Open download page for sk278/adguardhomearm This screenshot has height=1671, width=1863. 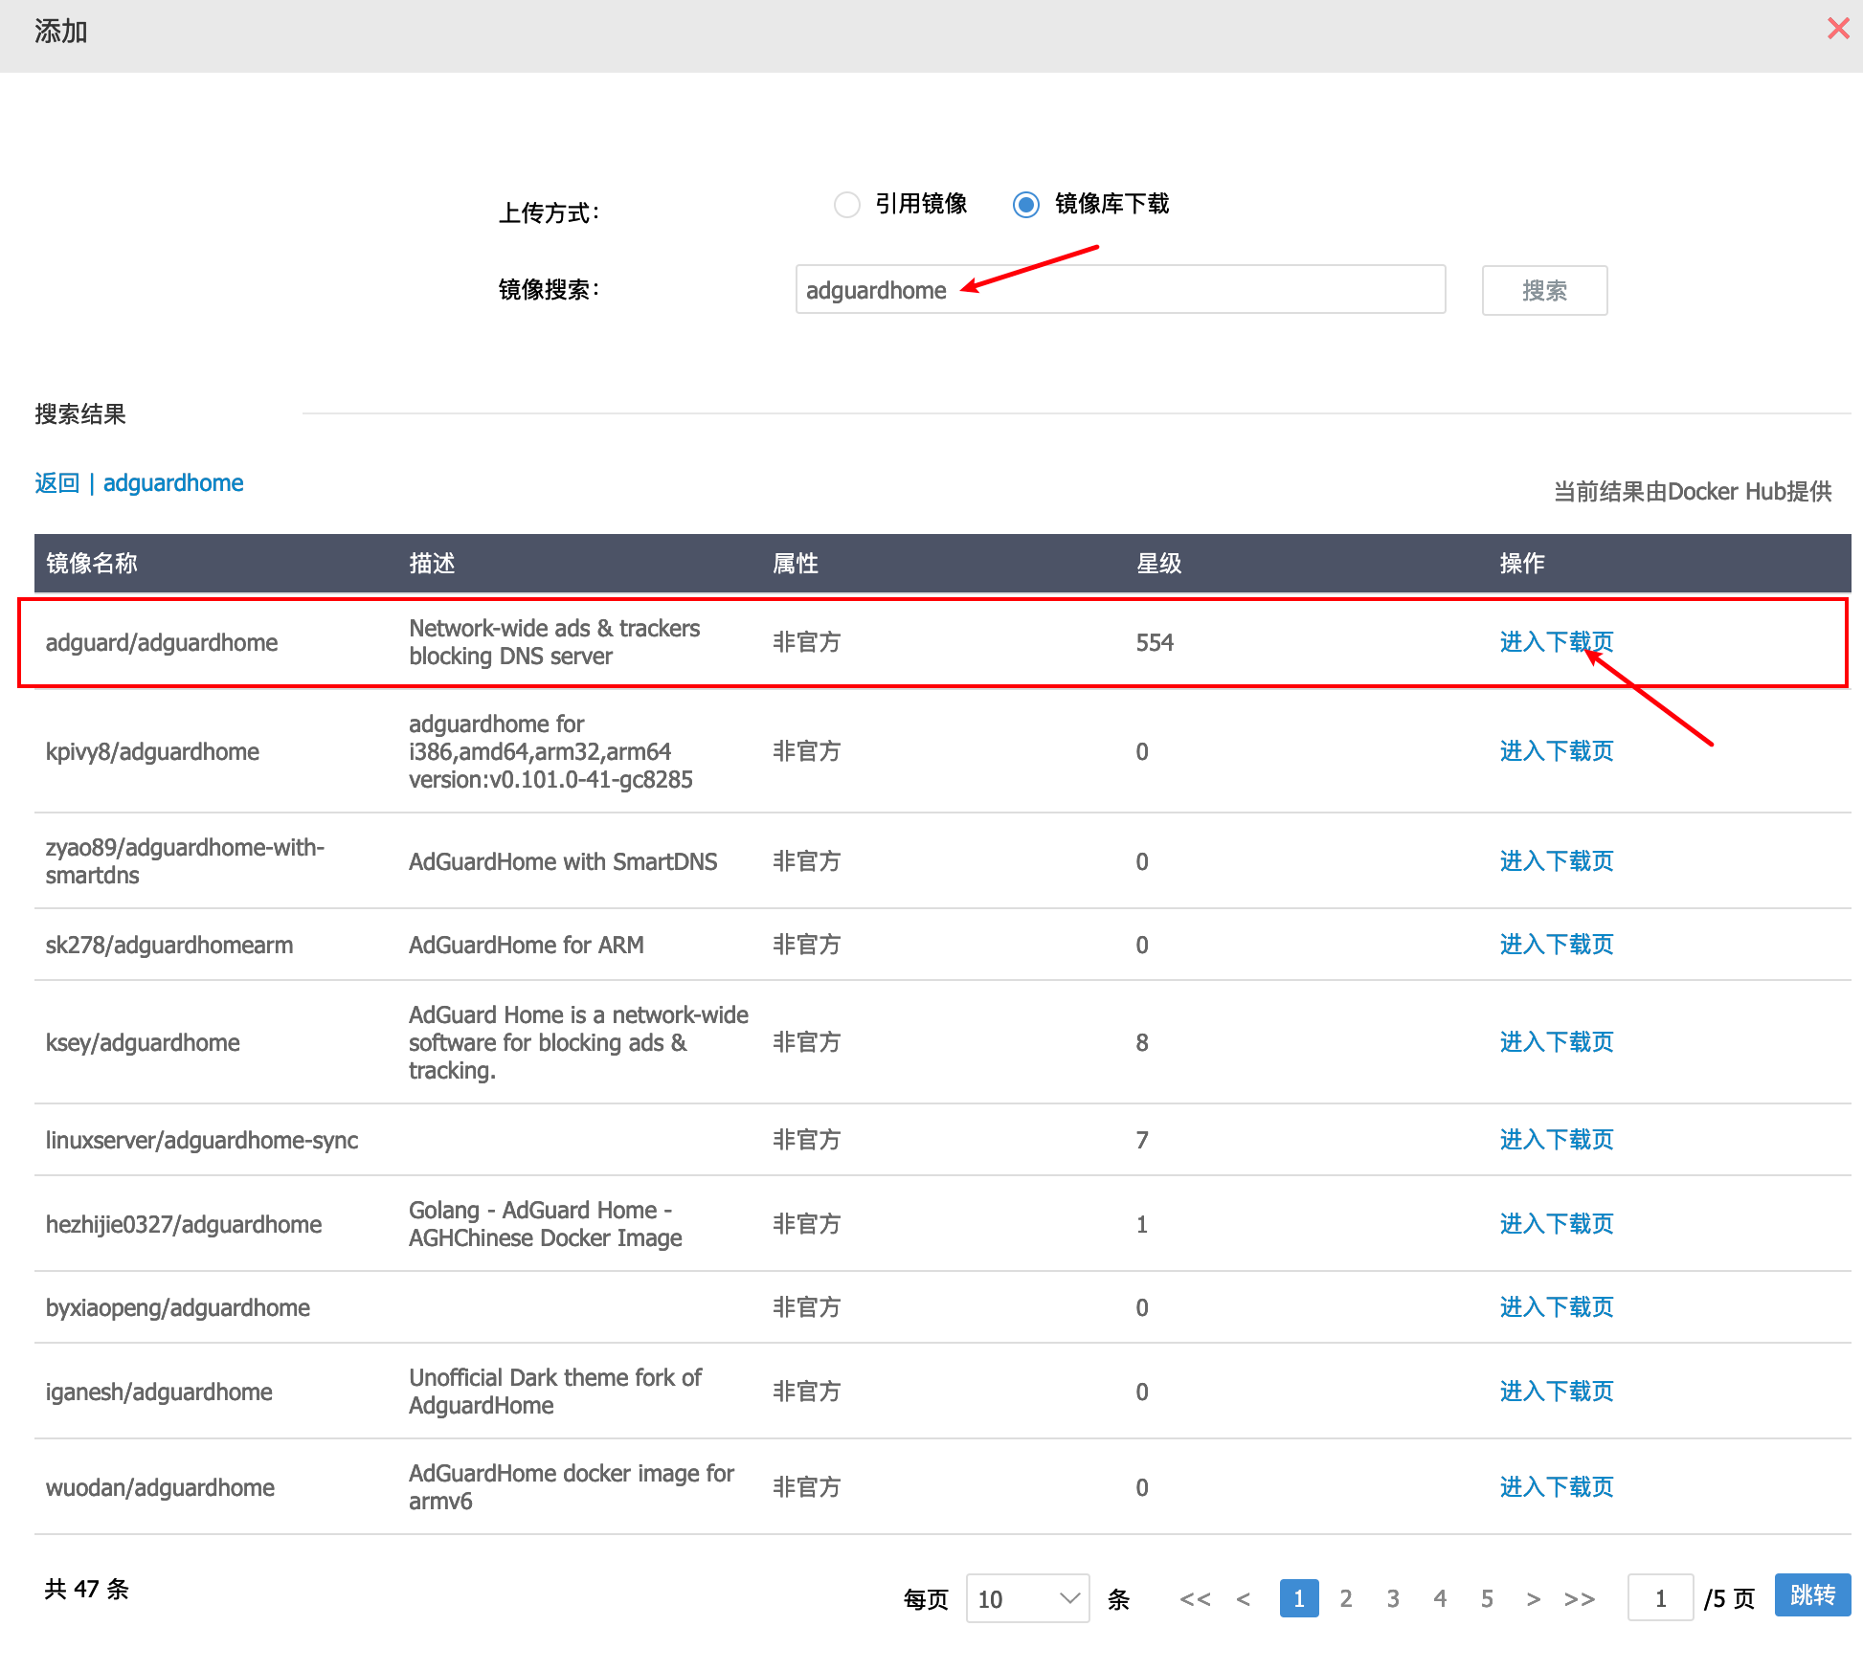coord(1556,944)
